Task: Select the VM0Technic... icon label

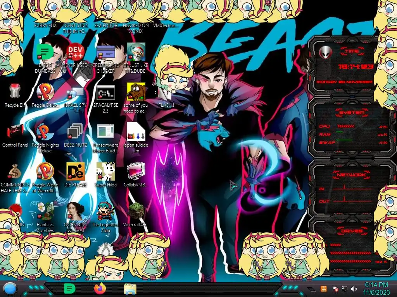Action: coord(166,25)
